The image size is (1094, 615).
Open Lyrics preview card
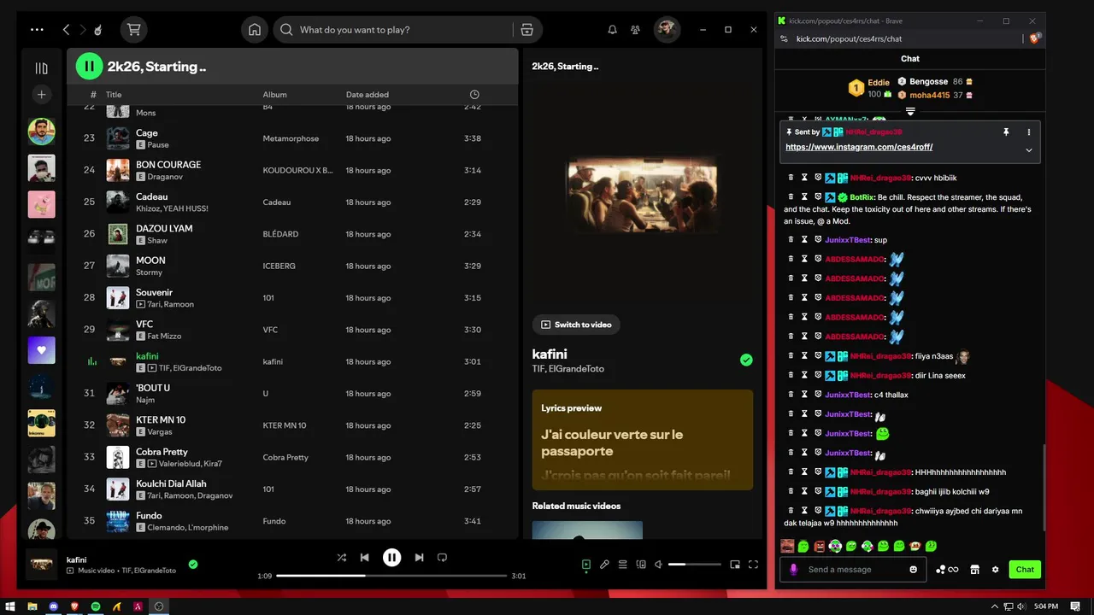click(643, 440)
